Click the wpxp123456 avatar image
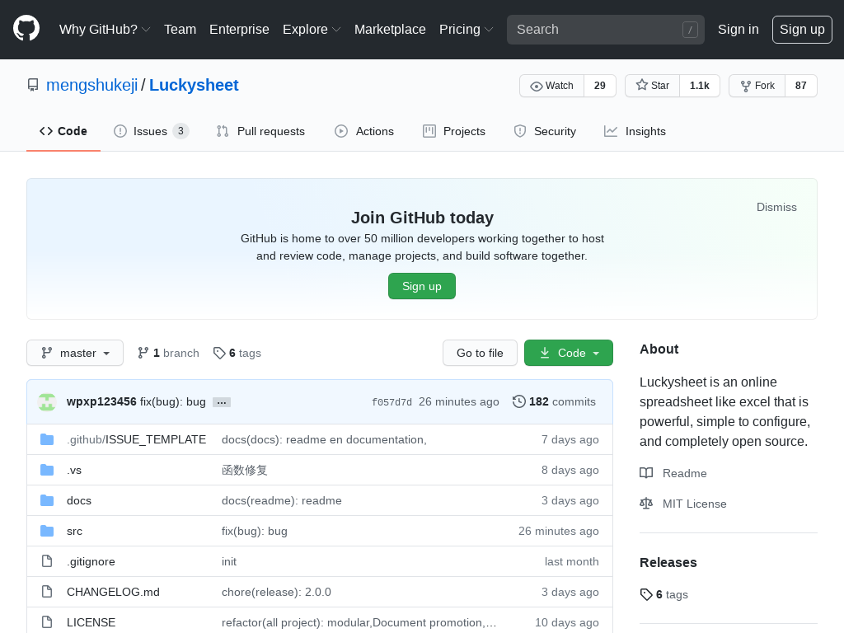The height and width of the screenshot is (633, 844). click(x=47, y=401)
